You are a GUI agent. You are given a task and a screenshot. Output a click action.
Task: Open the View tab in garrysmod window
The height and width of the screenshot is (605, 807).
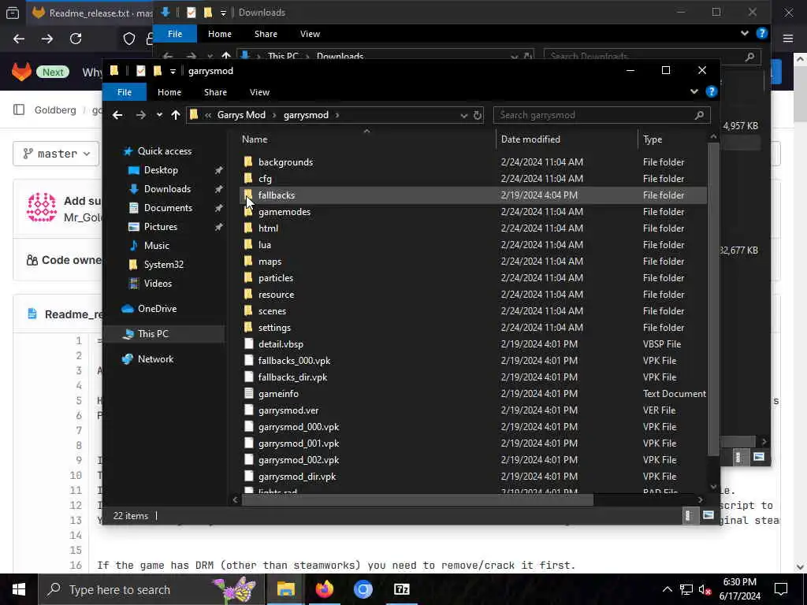(x=259, y=92)
